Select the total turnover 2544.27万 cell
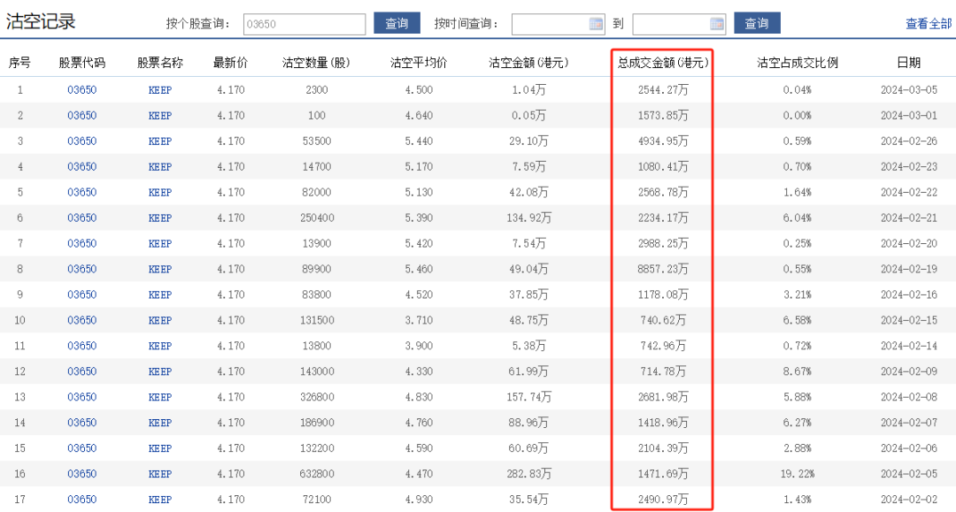 click(x=663, y=89)
